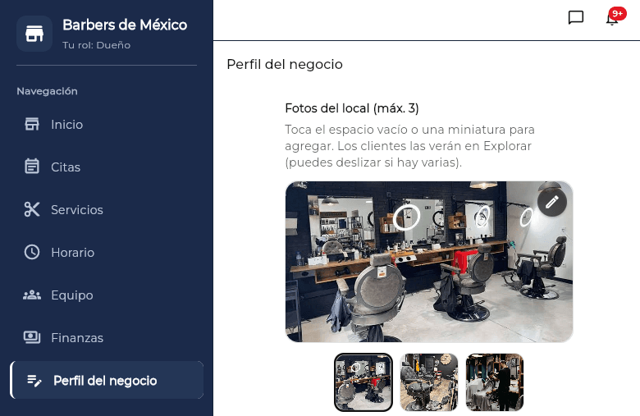
Task: Select the second photo thumbnail with wall clock
Action: point(429,382)
